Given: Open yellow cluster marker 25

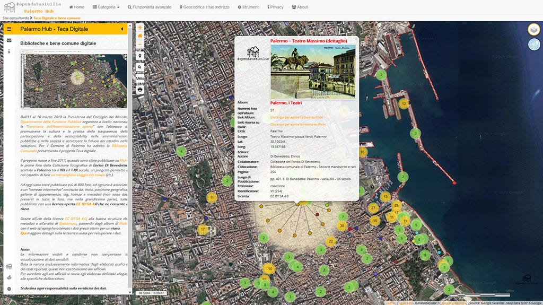Looking at the screenshot, I should pos(396,205).
